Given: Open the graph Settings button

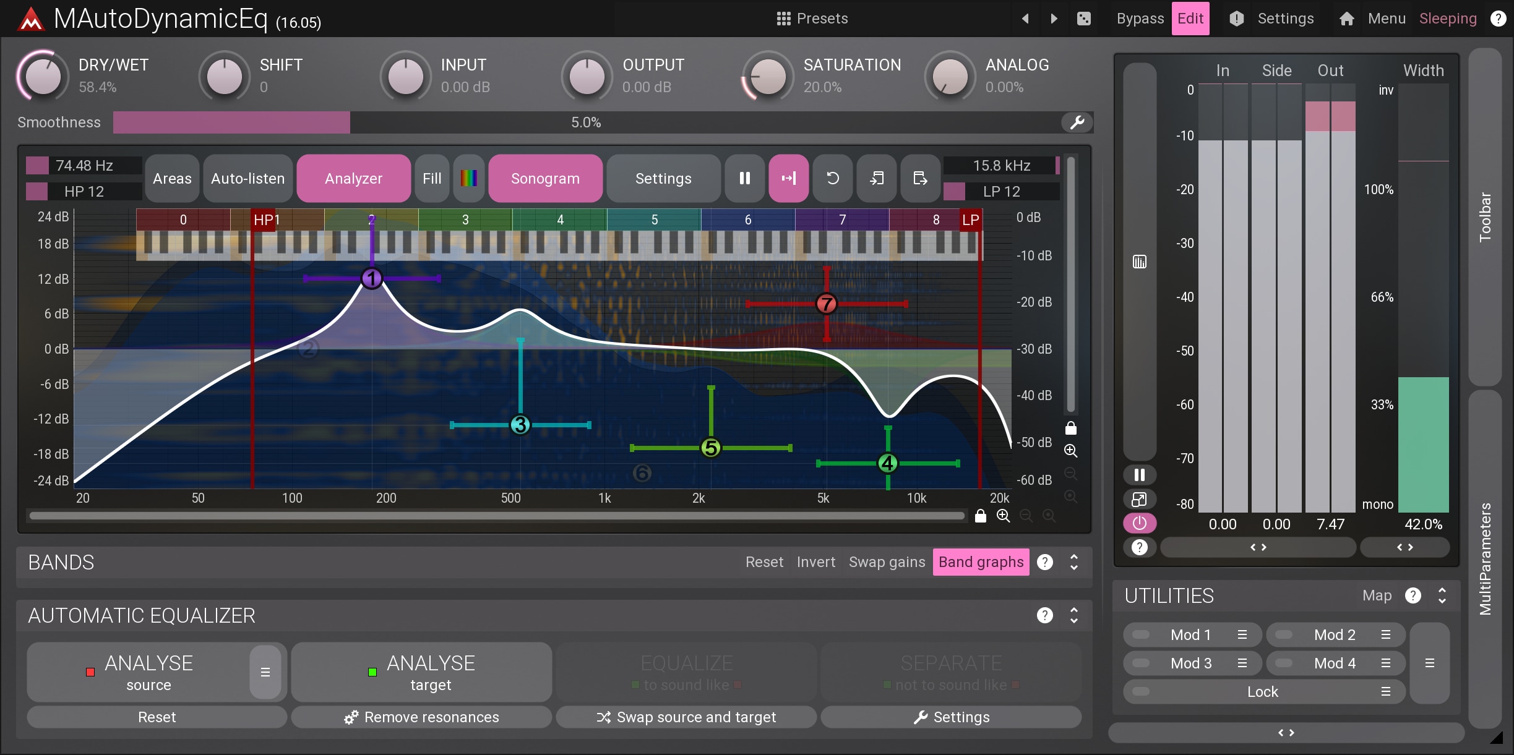Looking at the screenshot, I should (663, 179).
